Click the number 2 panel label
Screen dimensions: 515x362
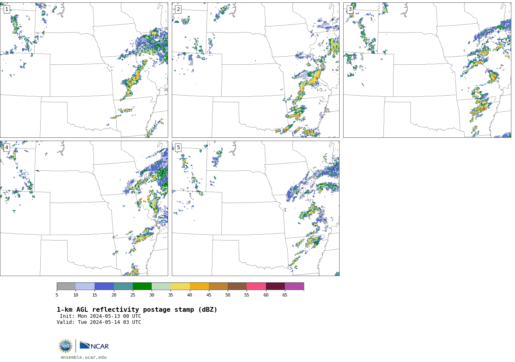point(178,9)
